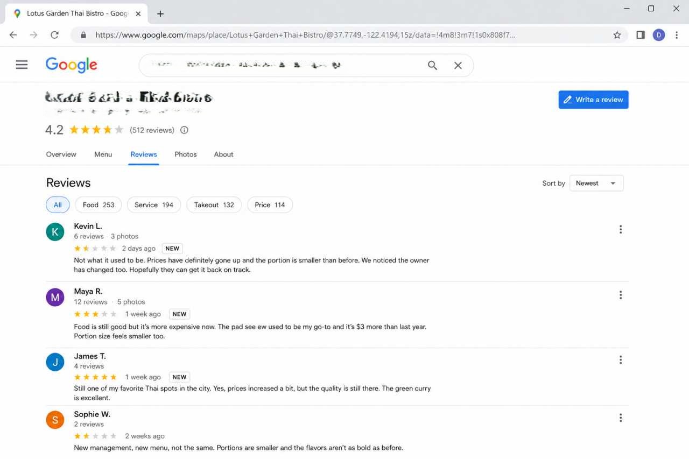Open more options for Kevin L.'s review
Screen dimensions: 689x459
[621, 229]
